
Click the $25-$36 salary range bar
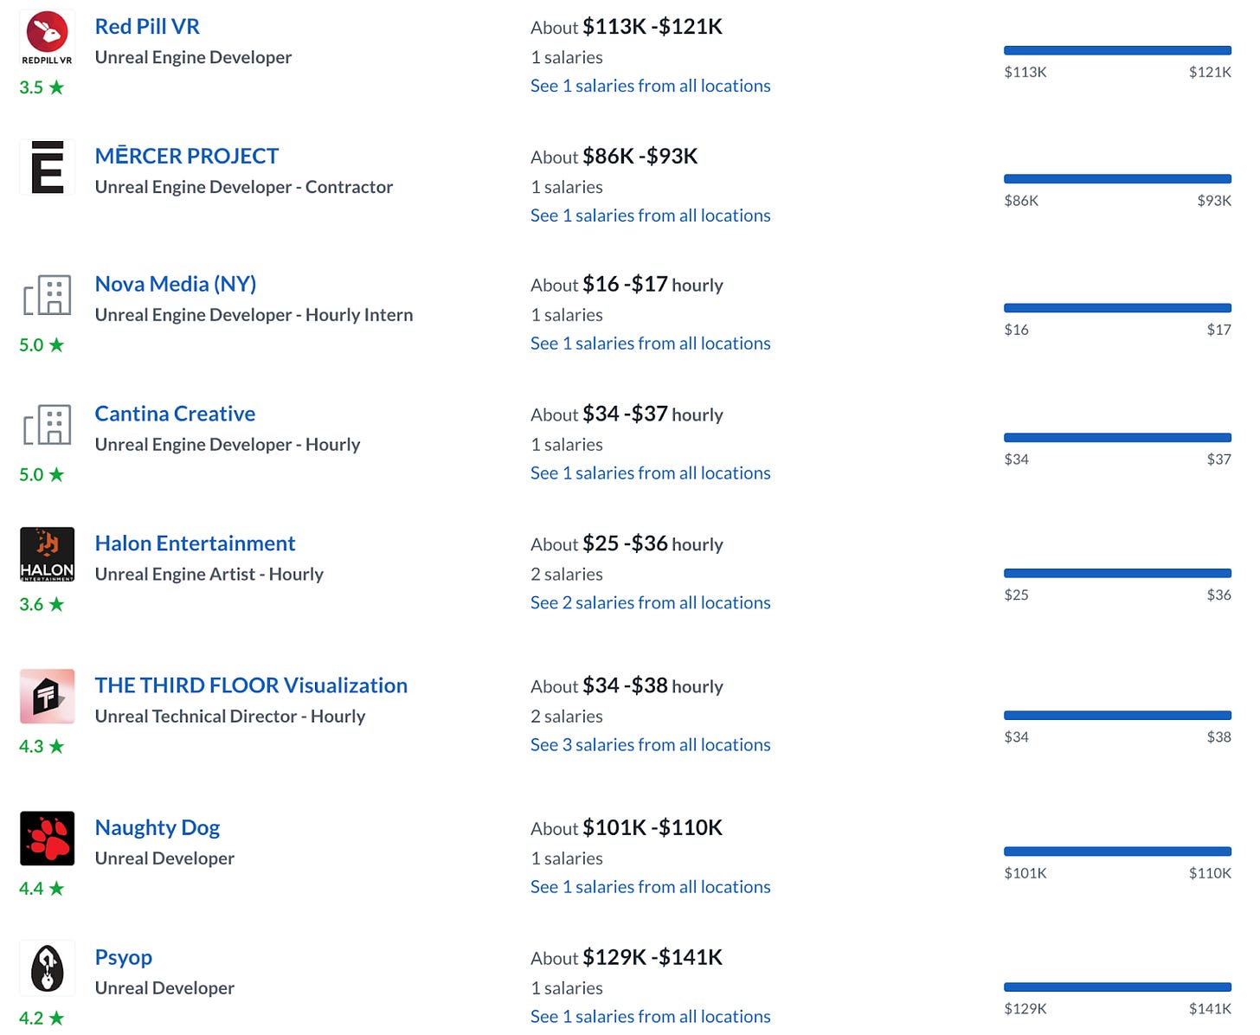[1117, 573]
